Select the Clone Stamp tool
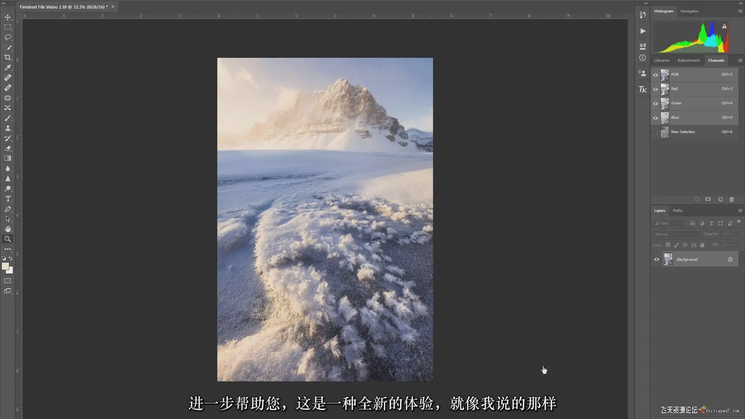This screenshot has height=419, width=745. point(7,128)
